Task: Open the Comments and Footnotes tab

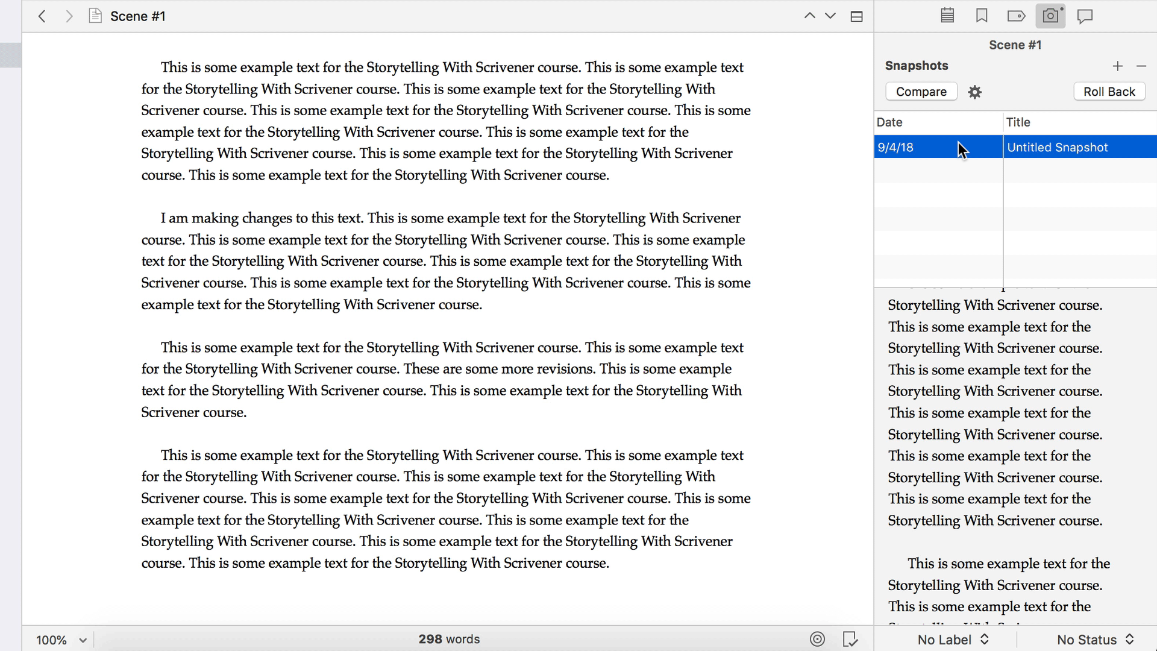Action: tap(1085, 16)
